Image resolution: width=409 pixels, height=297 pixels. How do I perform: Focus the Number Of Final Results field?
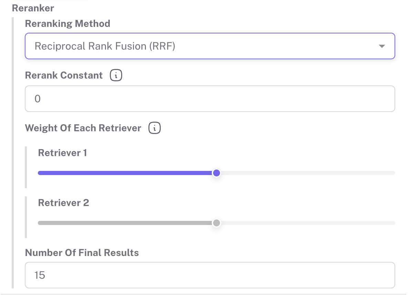(x=209, y=275)
